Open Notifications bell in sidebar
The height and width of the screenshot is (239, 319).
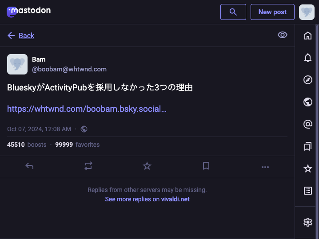click(307, 58)
